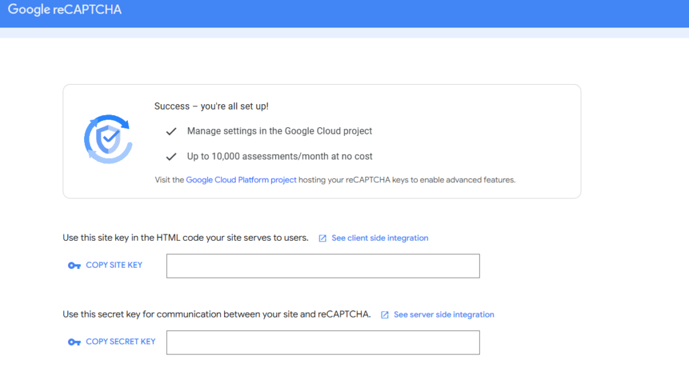Image resolution: width=689 pixels, height=380 pixels.
Task: Click 'Manage settings in the Google Cloud project' text
Action: click(279, 131)
